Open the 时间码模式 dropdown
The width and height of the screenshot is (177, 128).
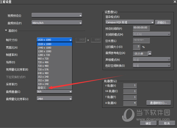pos(151,34)
